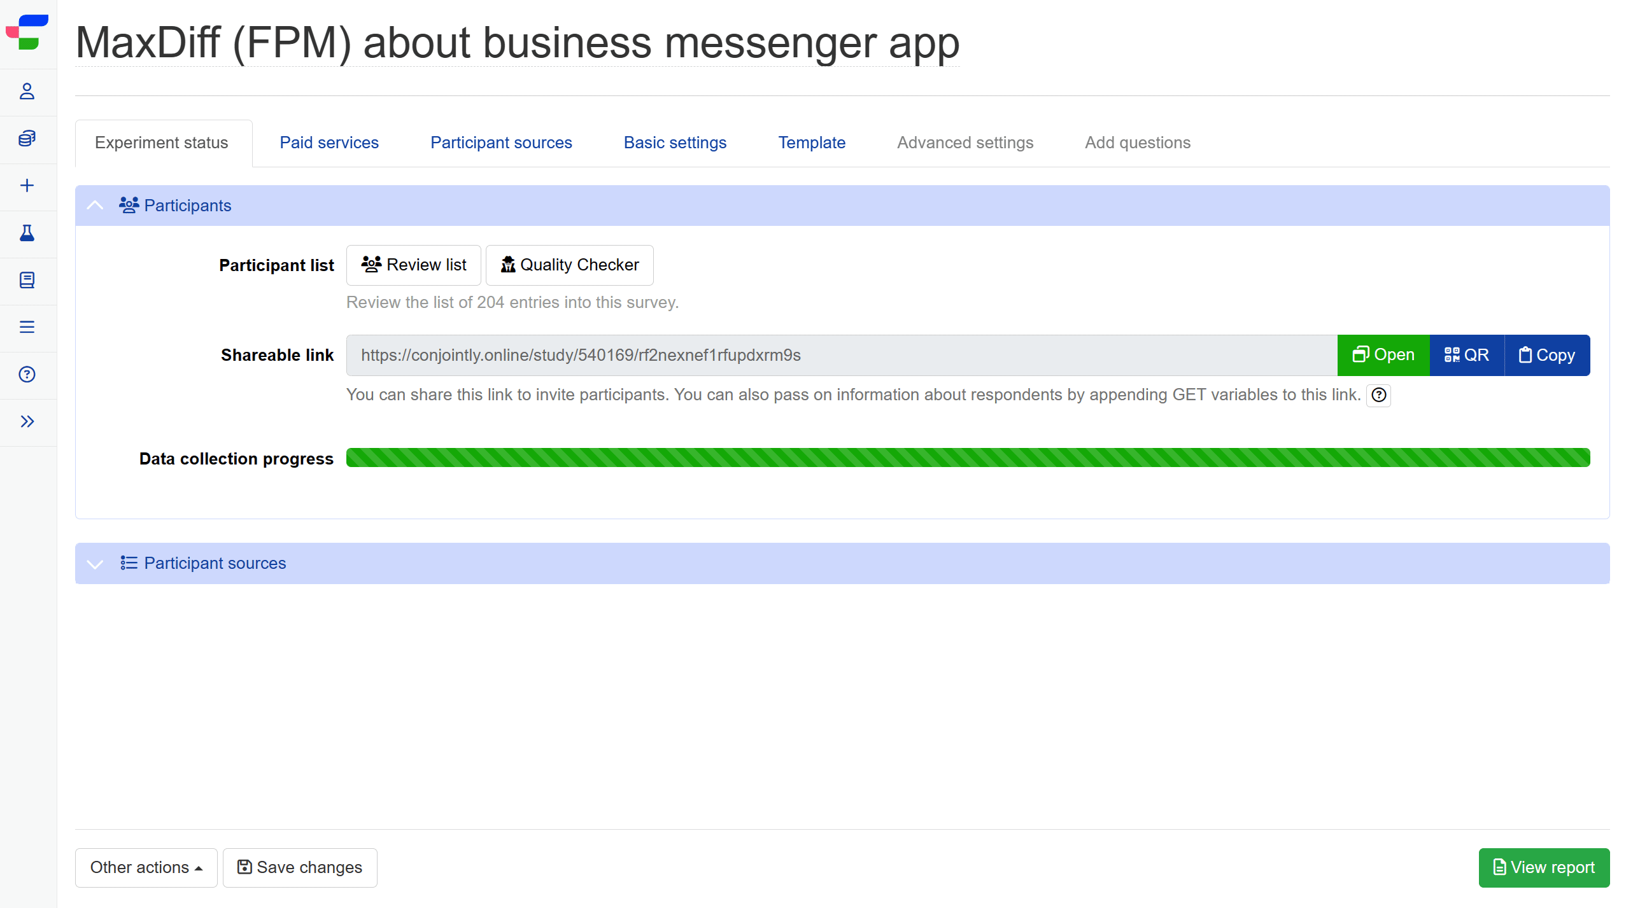This screenshot has width=1626, height=908.
Task: Click the 'Shareable link' label
Action: point(277,355)
